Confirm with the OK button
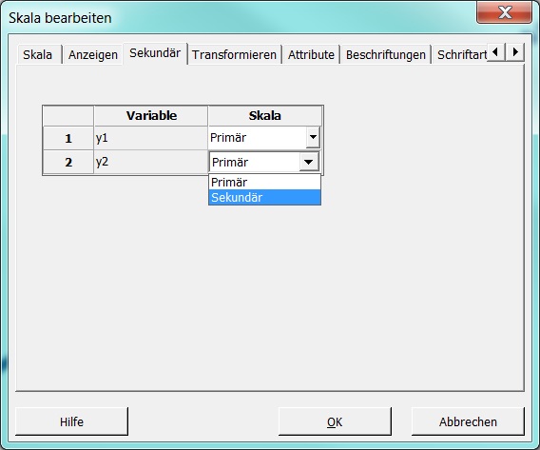540x450 pixels. click(335, 421)
